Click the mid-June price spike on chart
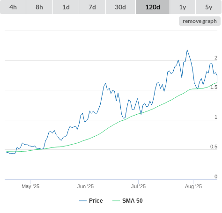222x213 pixels. click(x=106, y=83)
